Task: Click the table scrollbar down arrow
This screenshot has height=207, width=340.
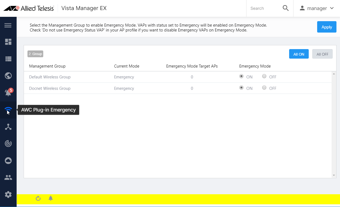Action: [334, 176]
